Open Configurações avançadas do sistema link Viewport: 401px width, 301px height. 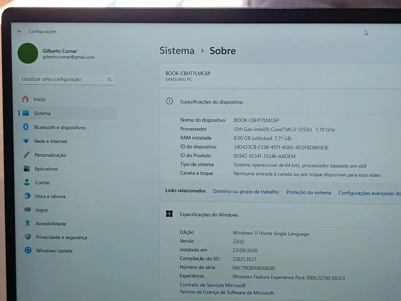tap(370, 193)
